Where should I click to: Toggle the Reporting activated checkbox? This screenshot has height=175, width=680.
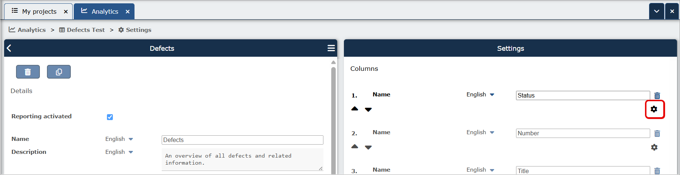pos(110,117)
